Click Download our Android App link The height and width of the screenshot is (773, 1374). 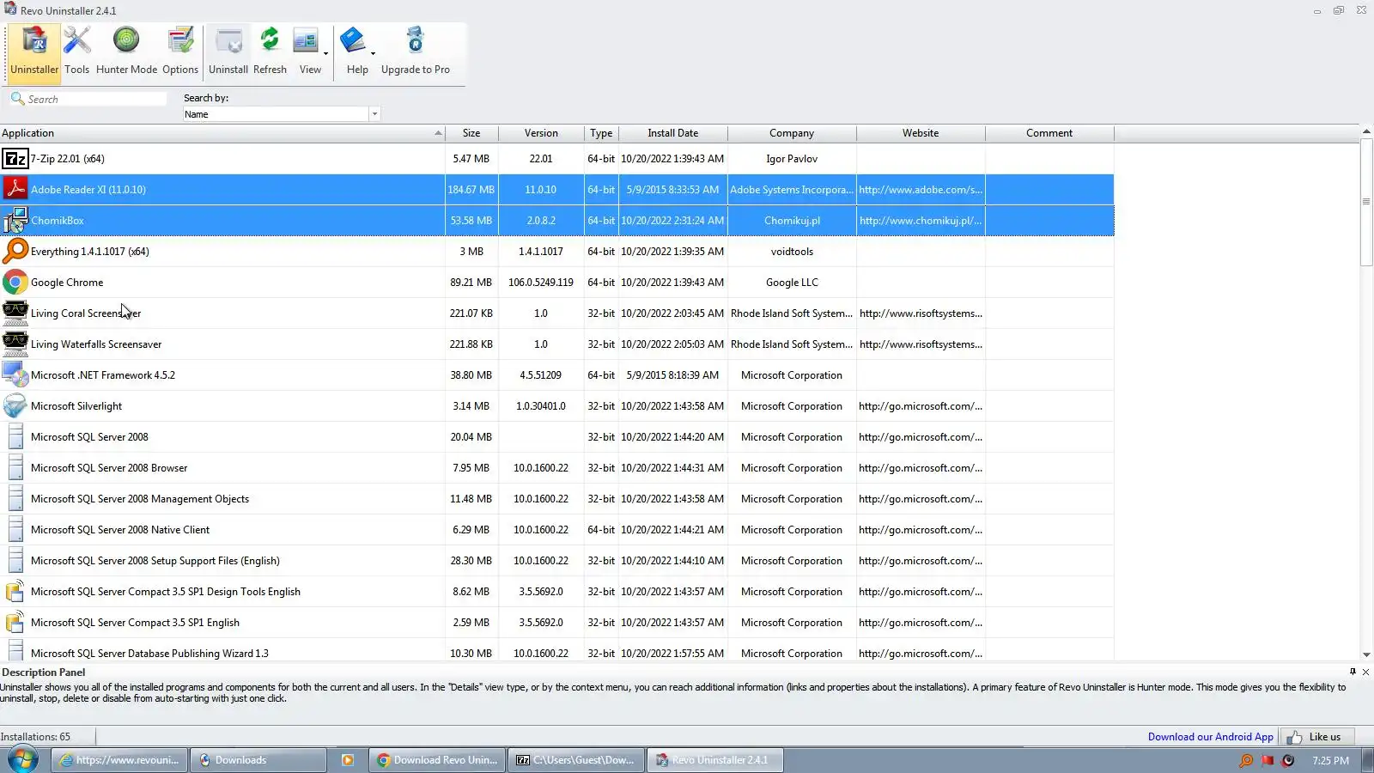click(1211, 737)
